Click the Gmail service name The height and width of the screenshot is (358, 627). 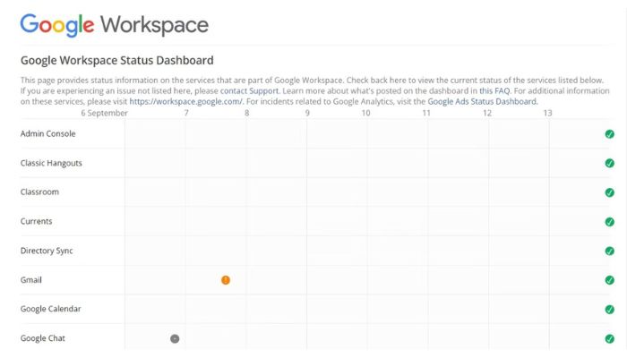click(x=31, y=280)
